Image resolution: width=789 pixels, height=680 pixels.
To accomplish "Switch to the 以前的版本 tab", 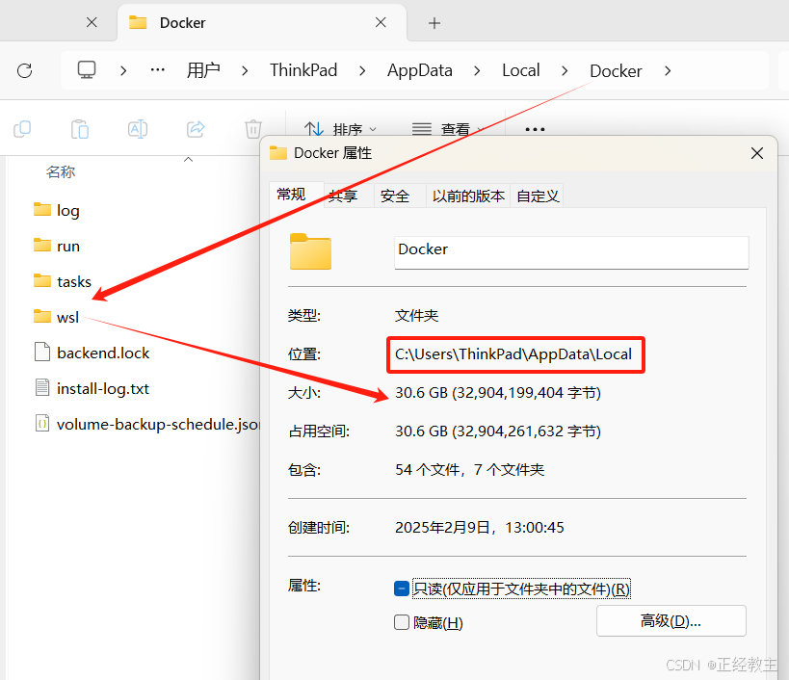I will click(468, 196).
